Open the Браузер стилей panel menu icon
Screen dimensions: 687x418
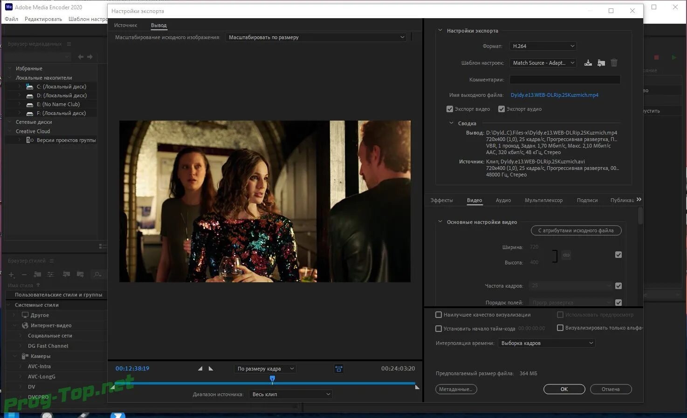pyautogui.click(x=52, y=261)
